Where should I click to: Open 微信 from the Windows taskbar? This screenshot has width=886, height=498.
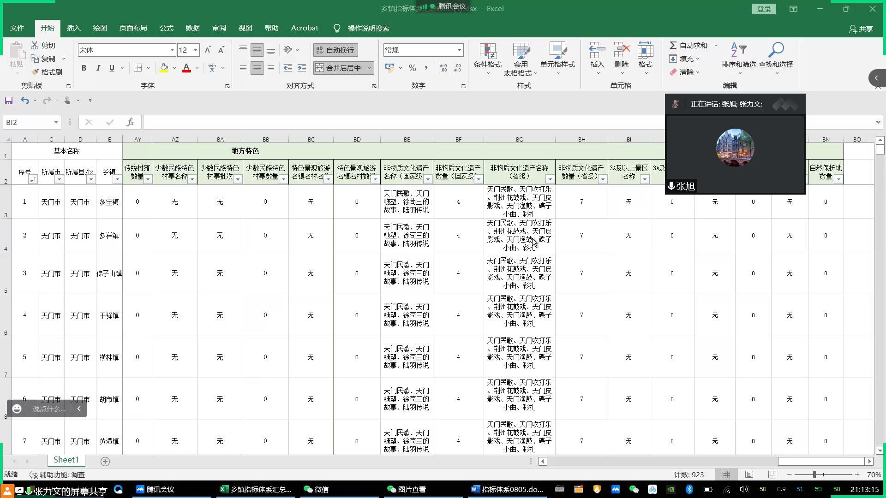click(x=316, y=489)
